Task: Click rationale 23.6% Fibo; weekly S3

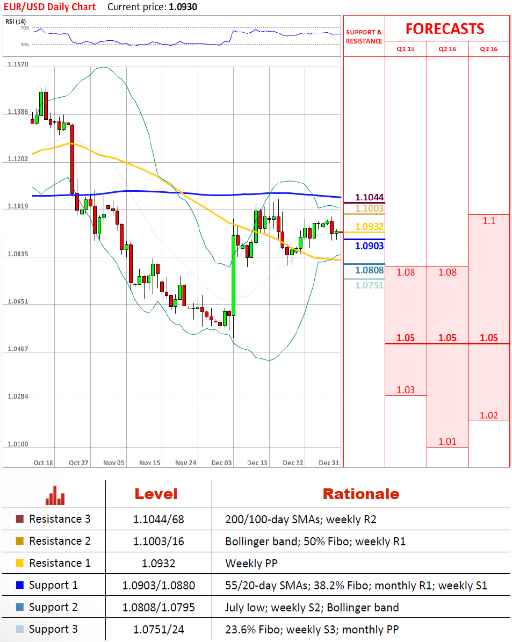Action: click(312, 630)
